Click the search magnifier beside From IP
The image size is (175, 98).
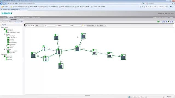pyautogui.click(x=57, y=26)
